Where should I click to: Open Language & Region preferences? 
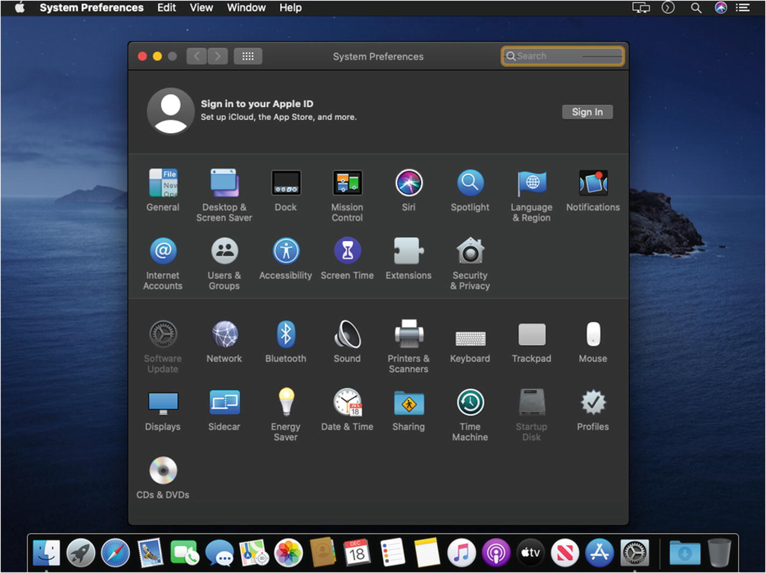(x=532, y=183)
